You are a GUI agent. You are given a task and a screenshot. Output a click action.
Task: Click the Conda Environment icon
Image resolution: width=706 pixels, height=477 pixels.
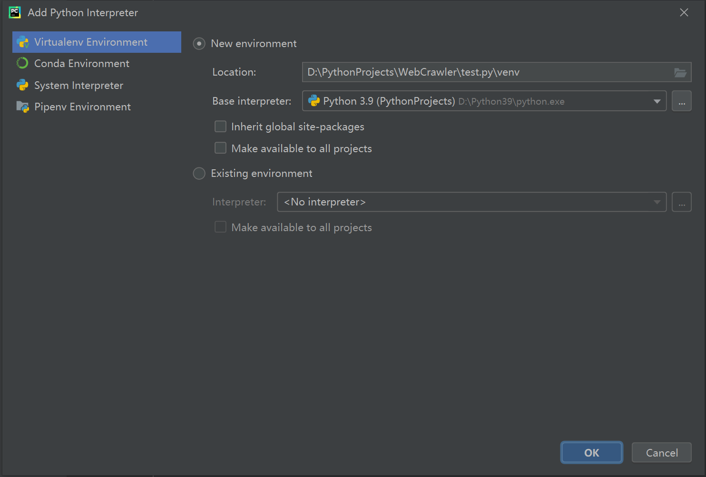pyautogui.click(x=22, y=63)
